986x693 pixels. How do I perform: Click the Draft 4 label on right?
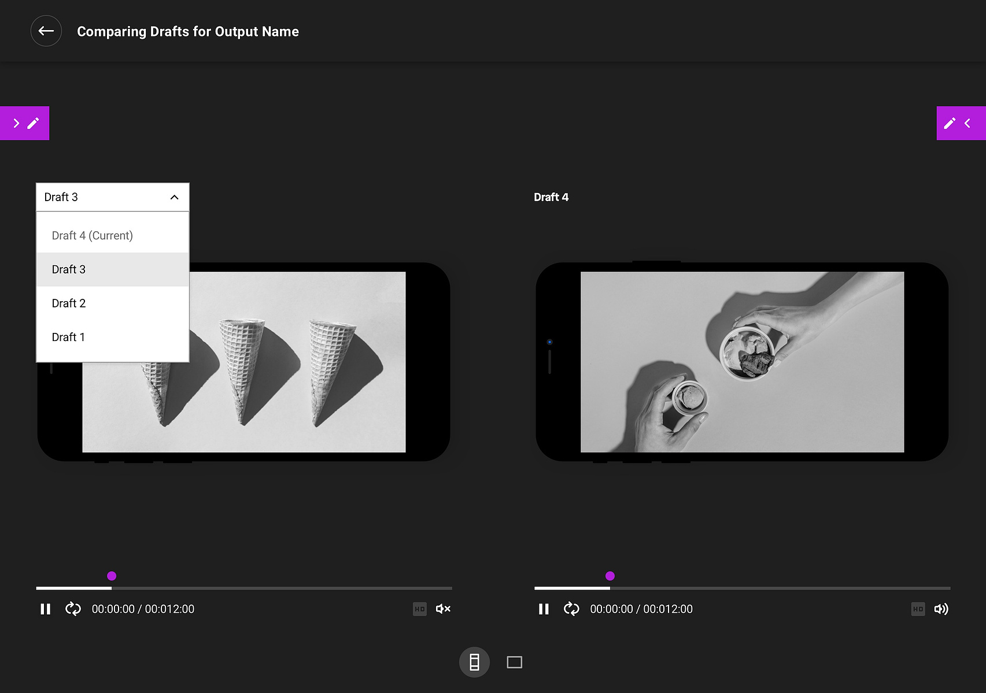click(x=551, y=197)
